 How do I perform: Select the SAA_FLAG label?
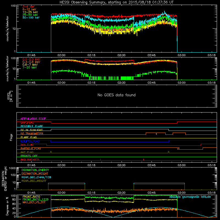pos(27,145)
